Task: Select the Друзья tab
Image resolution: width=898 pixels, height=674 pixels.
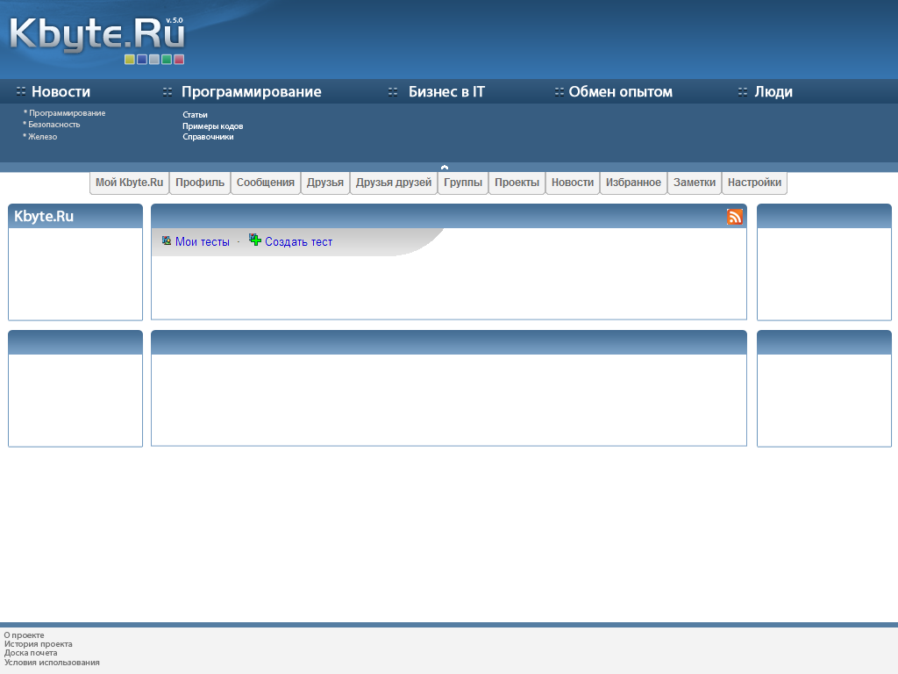Action: click(x=325, y=183)
